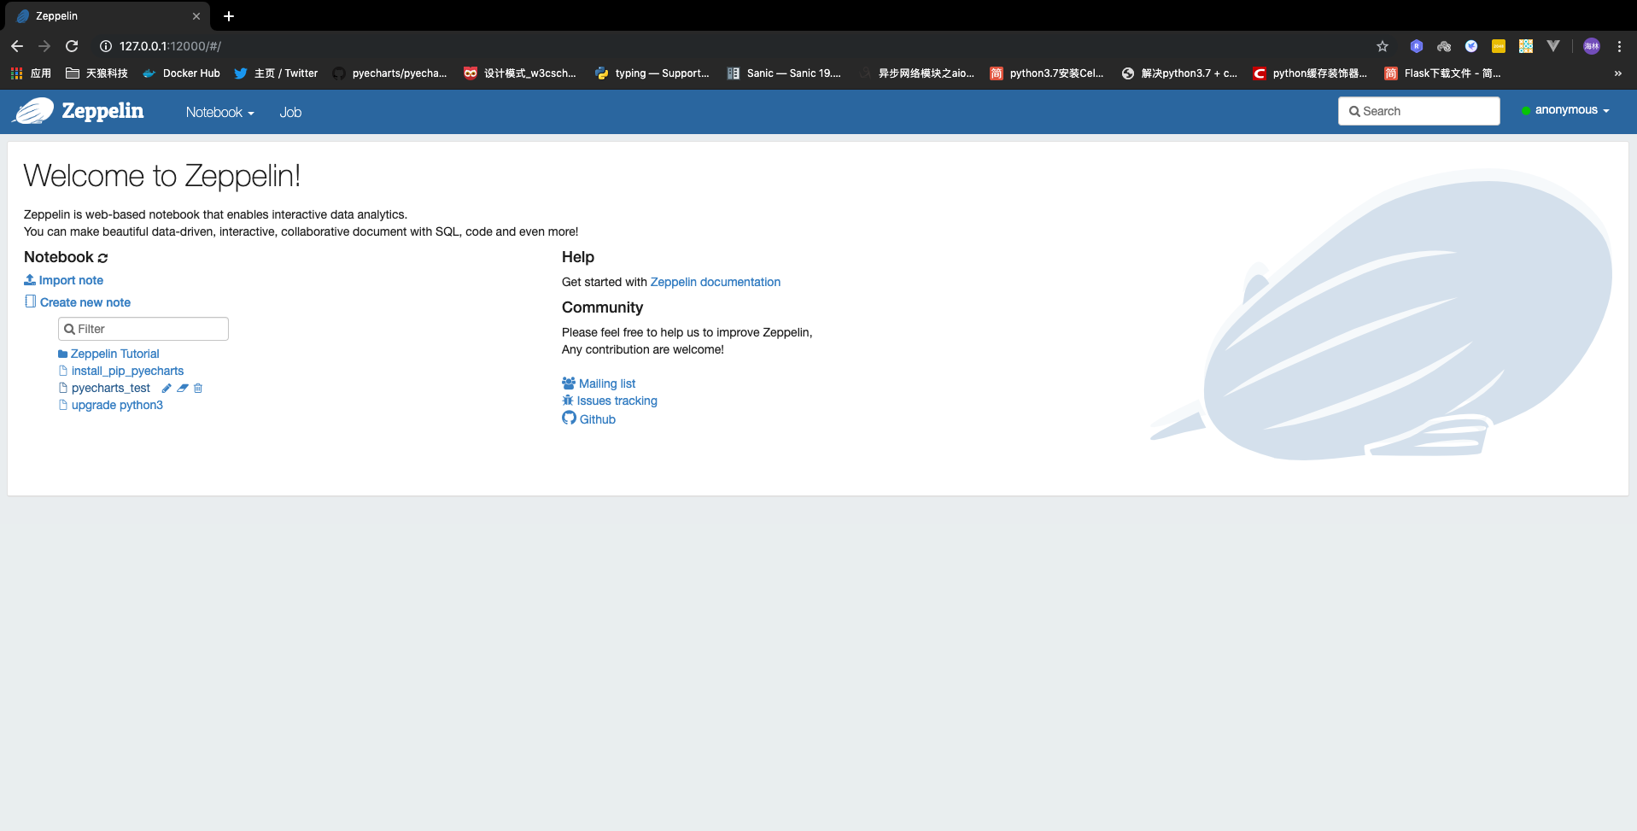
Task: Open the python缓存装饰器 bookmark
Action: click(x=1310, y=73)
